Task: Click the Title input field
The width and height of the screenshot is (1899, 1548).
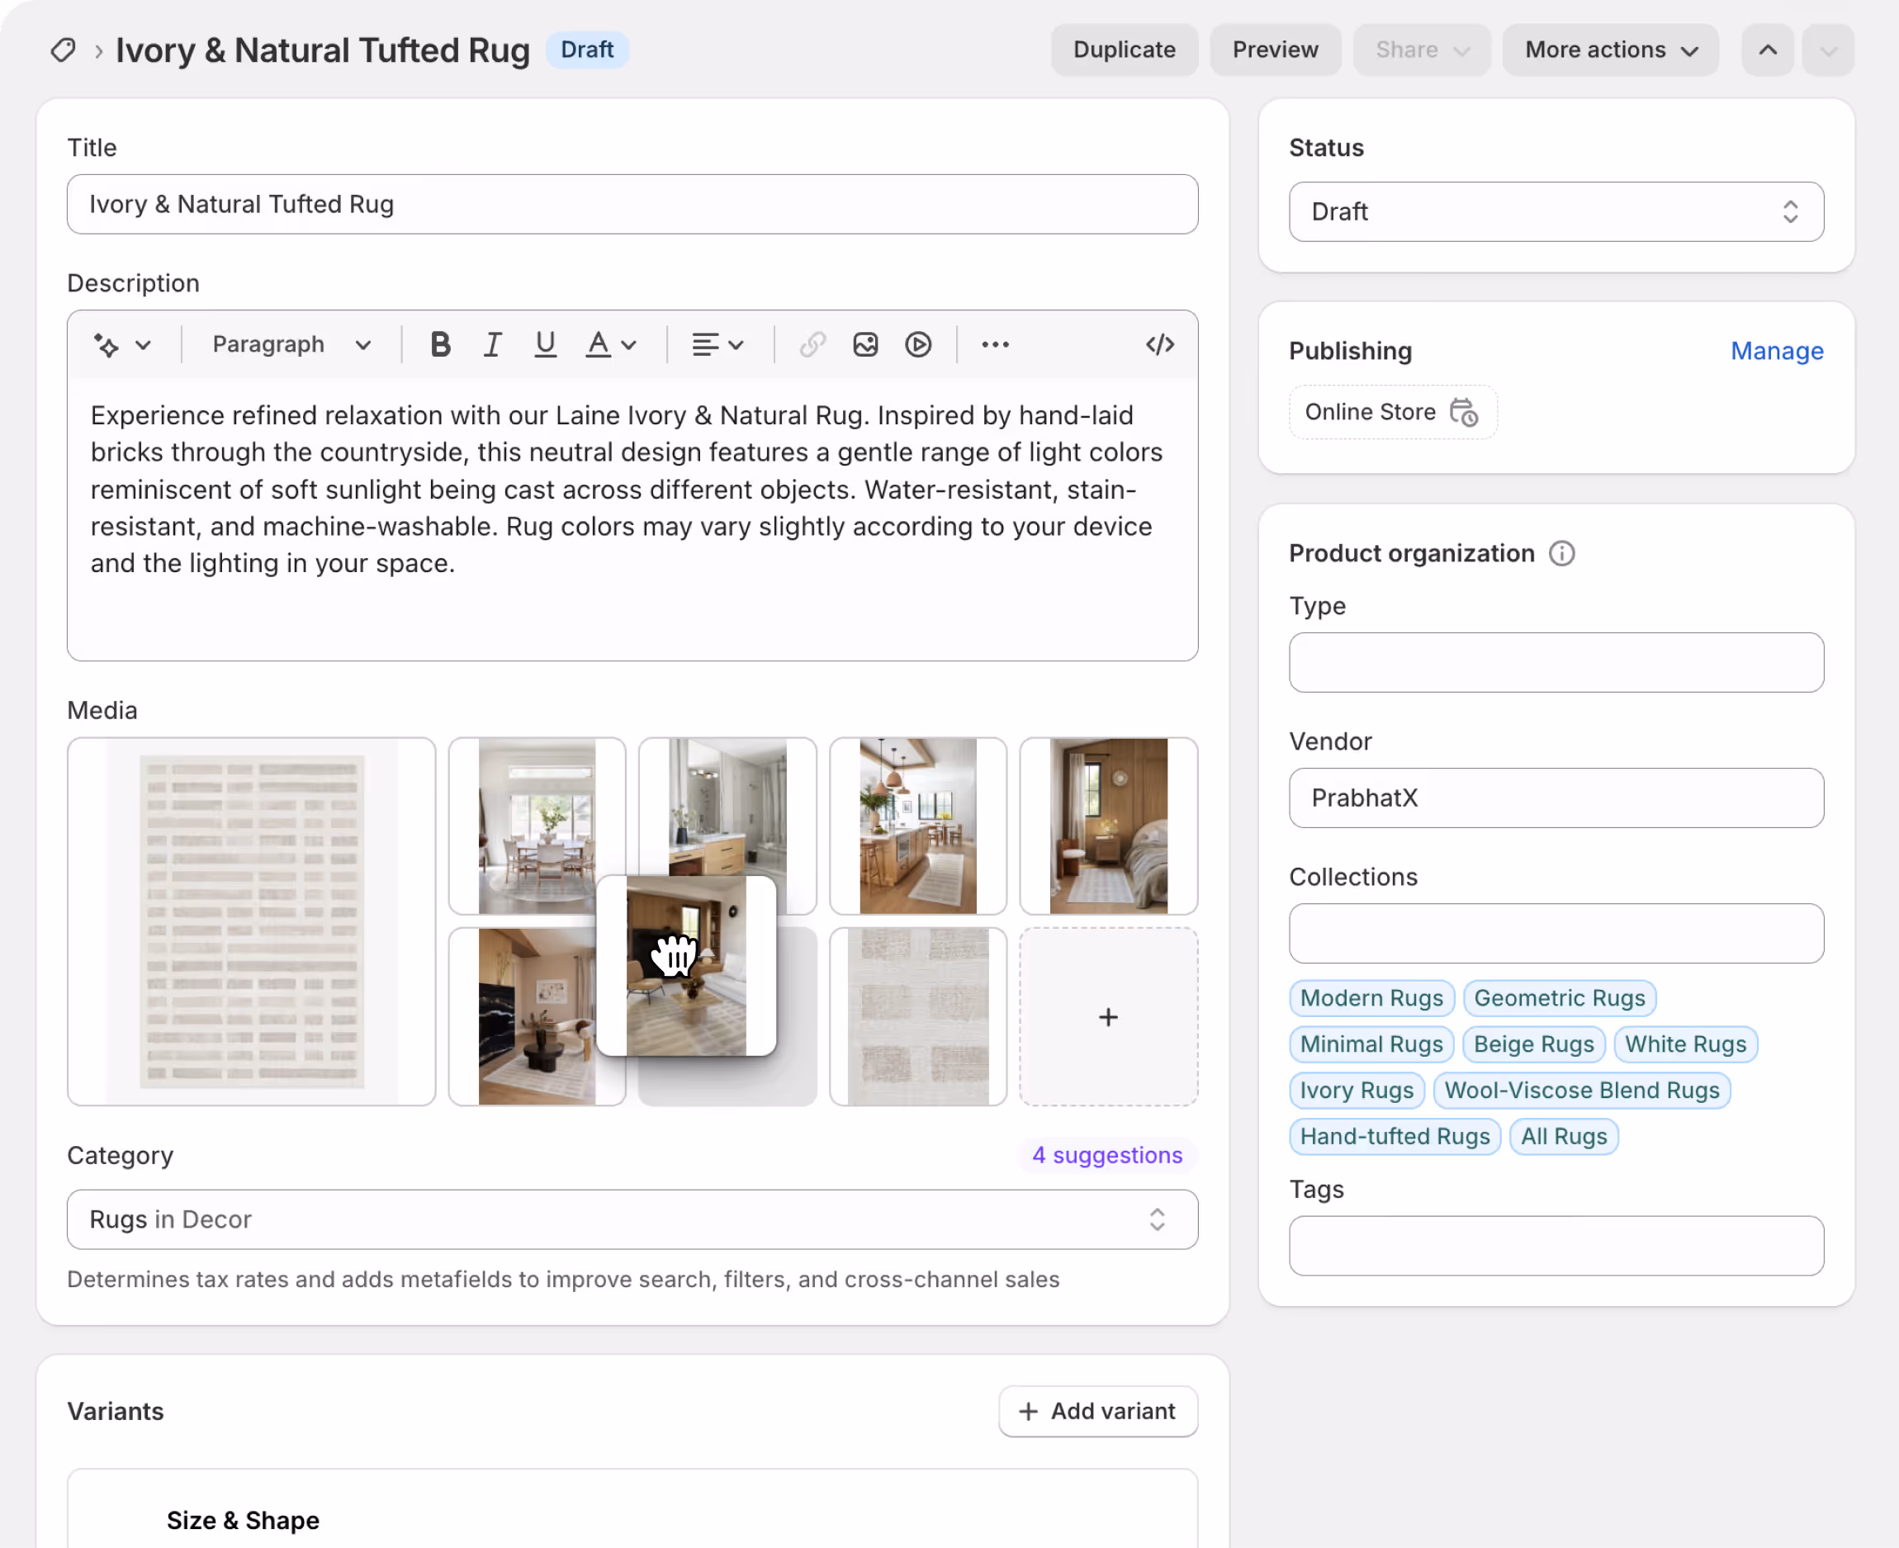Action: (632, 204)
